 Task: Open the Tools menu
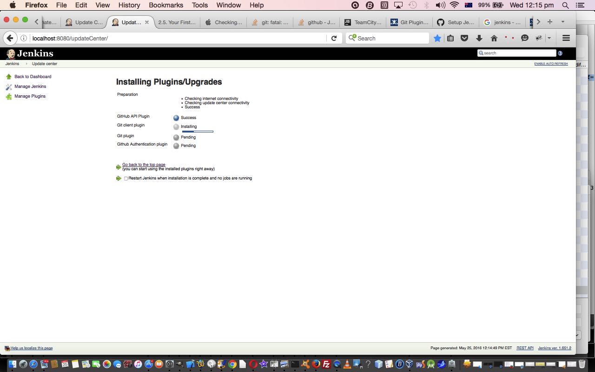click(x=200, y=5)
